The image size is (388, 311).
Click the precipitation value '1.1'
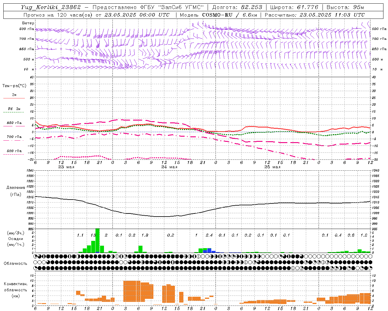80,235
